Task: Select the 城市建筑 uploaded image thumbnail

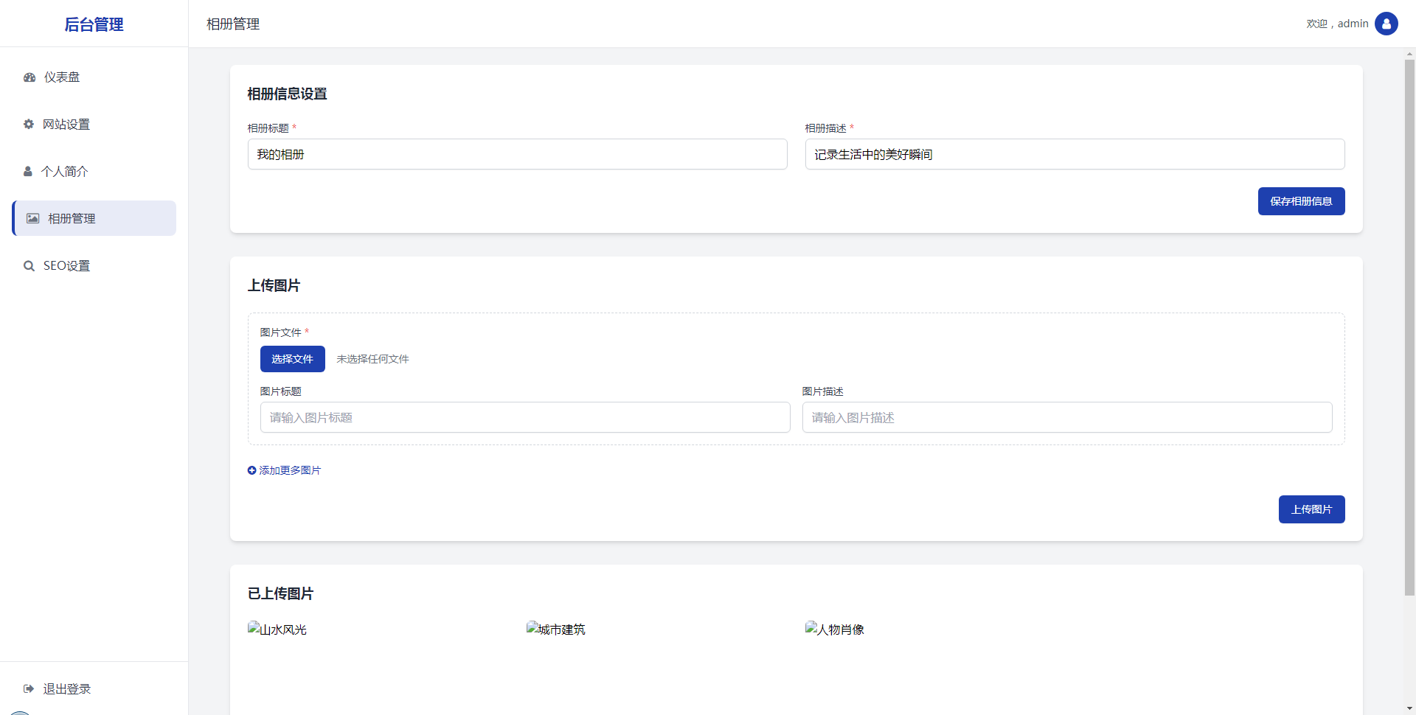Action: point(556,629)
